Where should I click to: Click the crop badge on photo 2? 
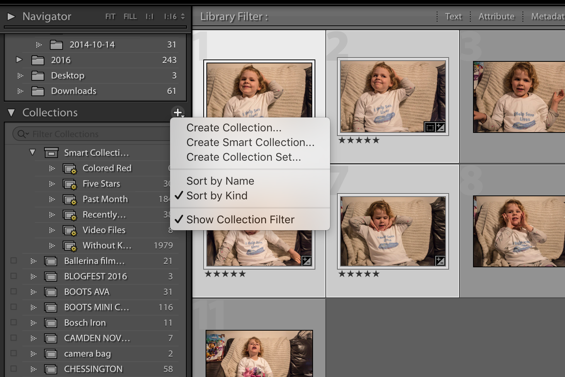click(x=430, y=127)
